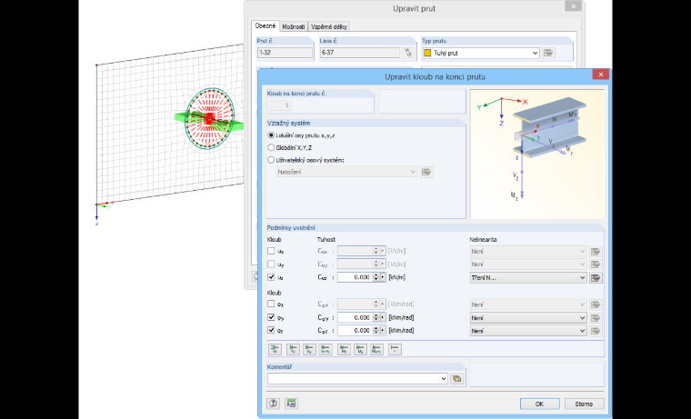Click the Linie č. field showing 6-37
The image size is (691, 419).
coord(360,53)
